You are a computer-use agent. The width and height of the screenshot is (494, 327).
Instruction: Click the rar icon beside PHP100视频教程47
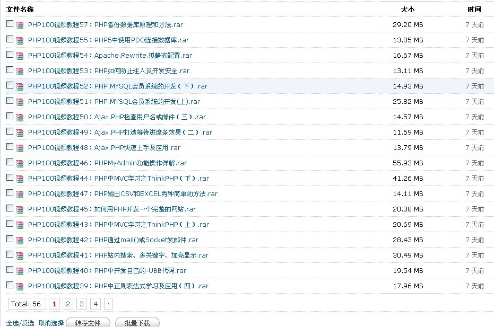[x=20, y=194]
